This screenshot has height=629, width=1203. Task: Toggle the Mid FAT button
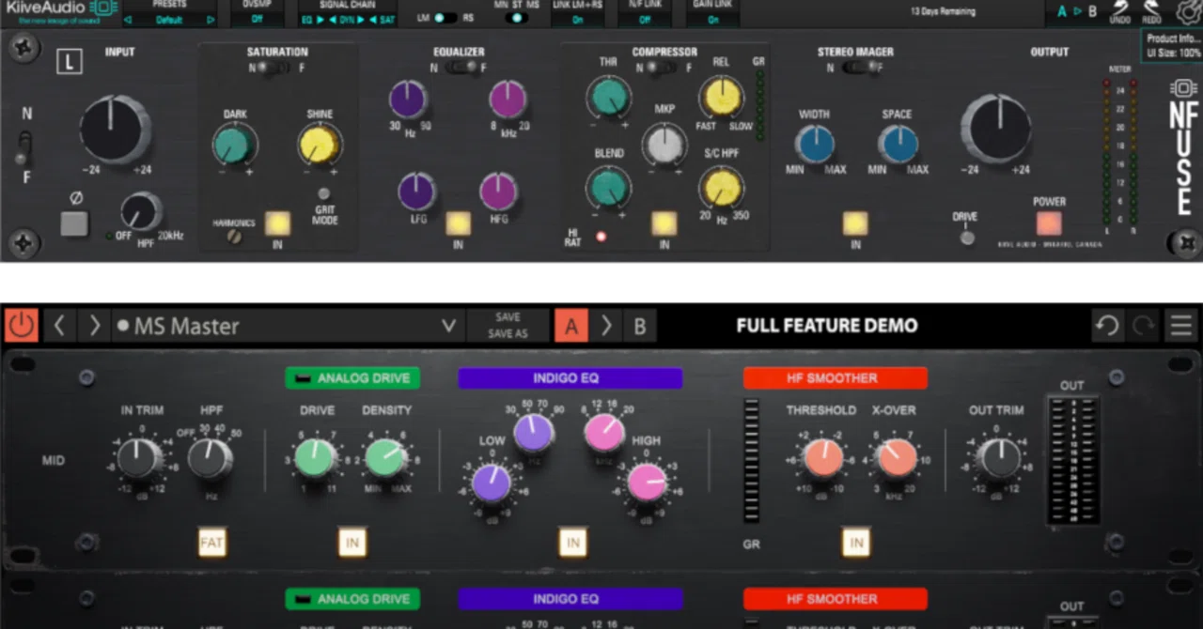(x=212, y=543)
